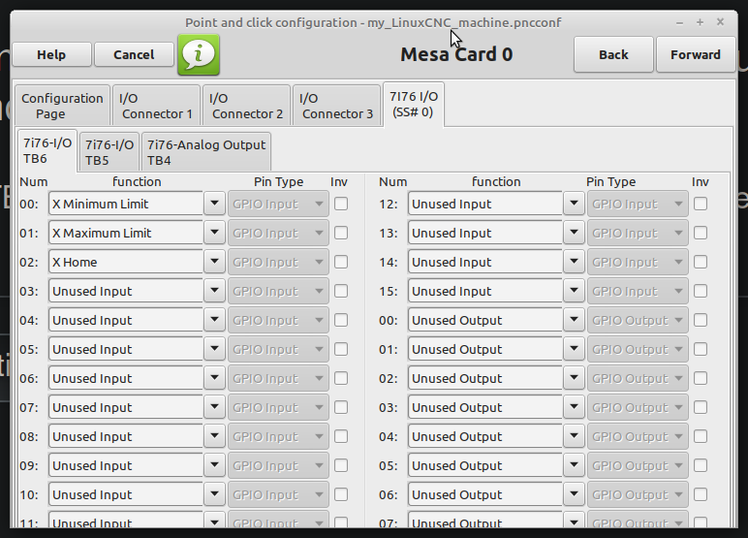Click the X Home function field
748x538 pixels.
[126, 262]
